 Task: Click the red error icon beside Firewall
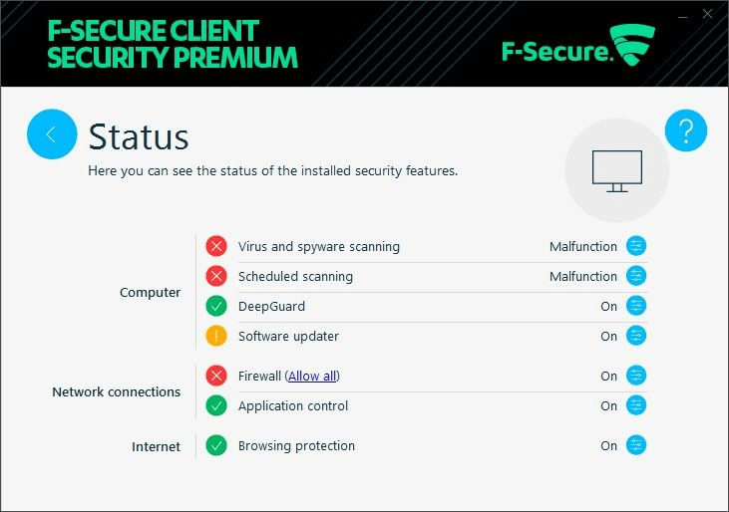216,376
